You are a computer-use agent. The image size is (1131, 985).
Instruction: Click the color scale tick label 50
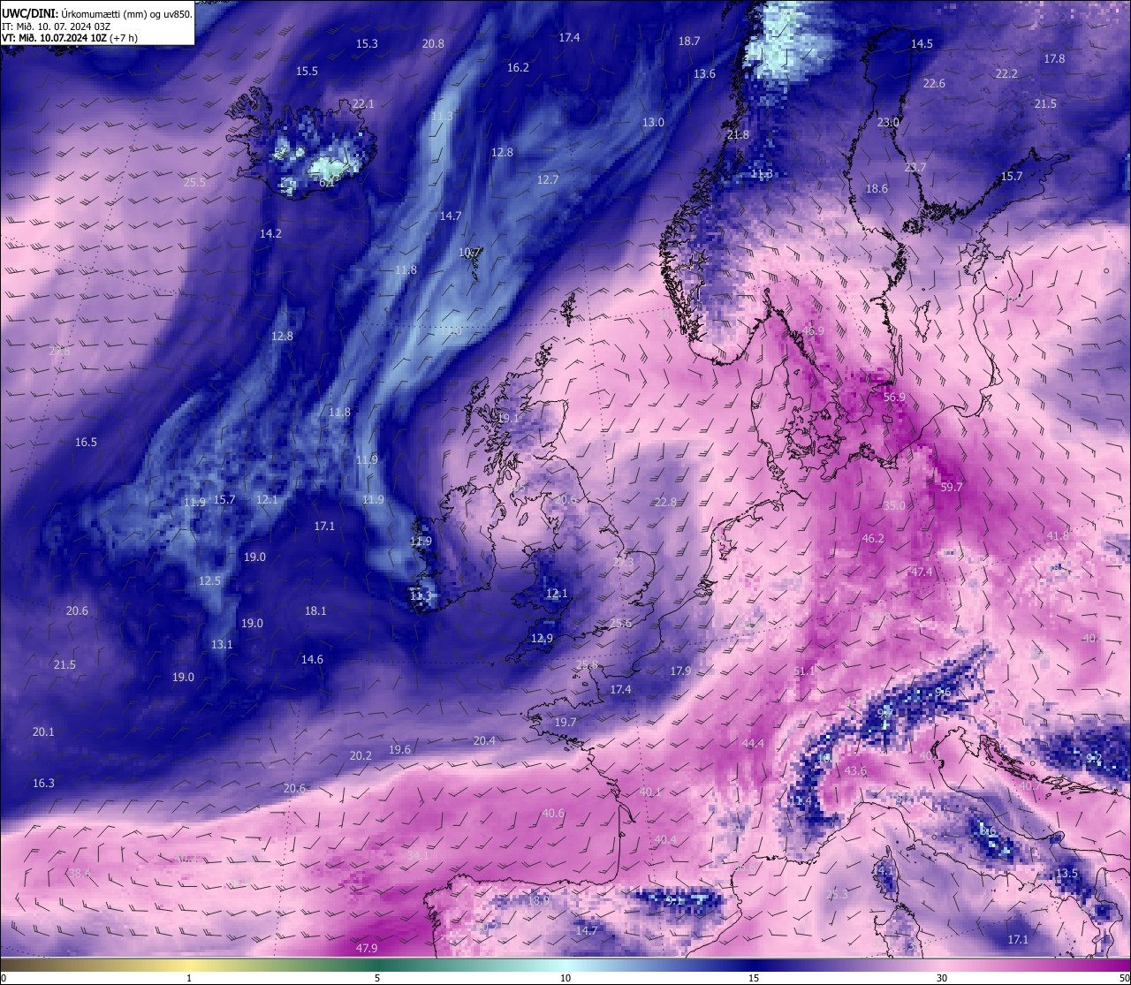coord(1124,978)
